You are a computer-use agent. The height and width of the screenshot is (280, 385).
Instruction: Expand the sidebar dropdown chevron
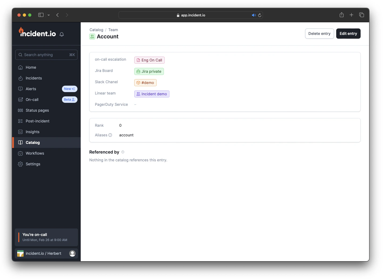tap(49, 15)
